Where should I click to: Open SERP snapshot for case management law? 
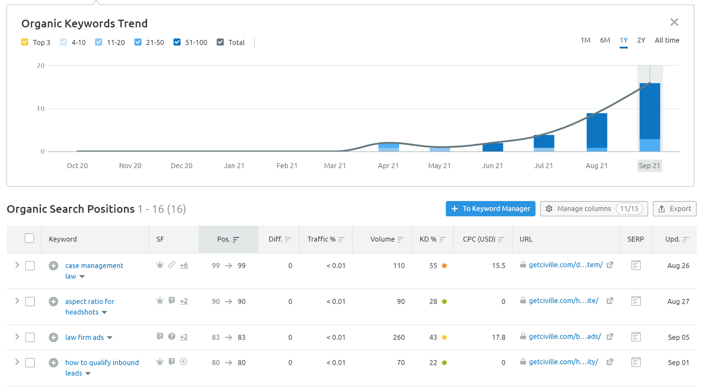[x=636, y=265]
